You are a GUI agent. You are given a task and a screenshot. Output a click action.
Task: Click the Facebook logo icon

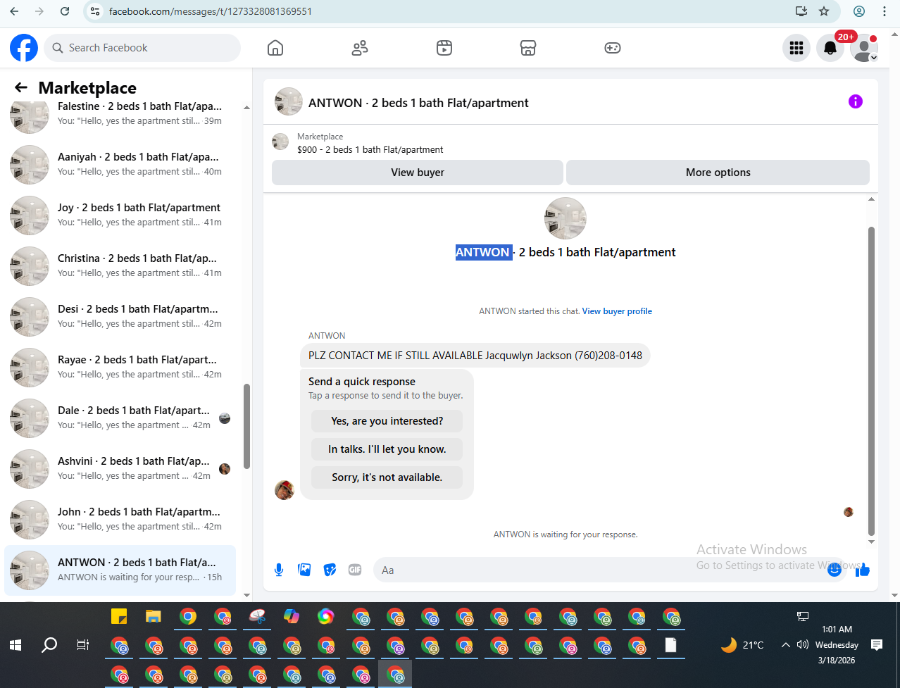click(24, 48)
